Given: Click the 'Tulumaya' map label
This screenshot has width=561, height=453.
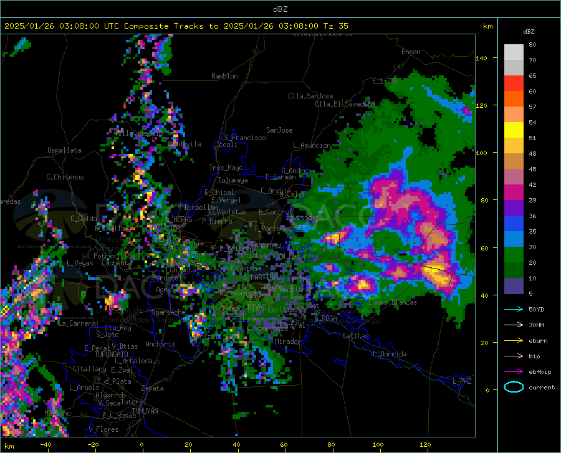Looking at the screenshot, I should click(233, 180).
